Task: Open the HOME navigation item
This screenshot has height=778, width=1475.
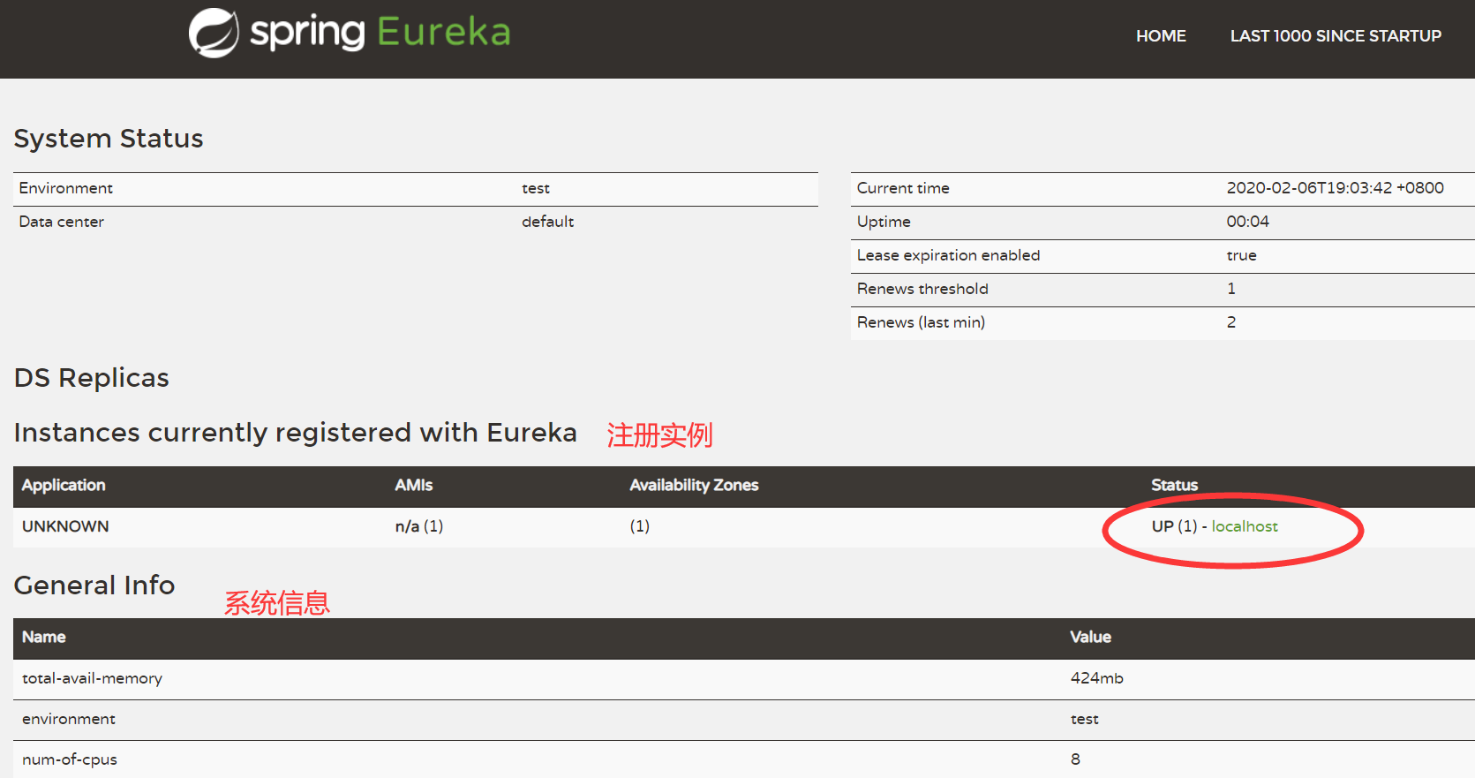Action: (x=1160, y=36)
